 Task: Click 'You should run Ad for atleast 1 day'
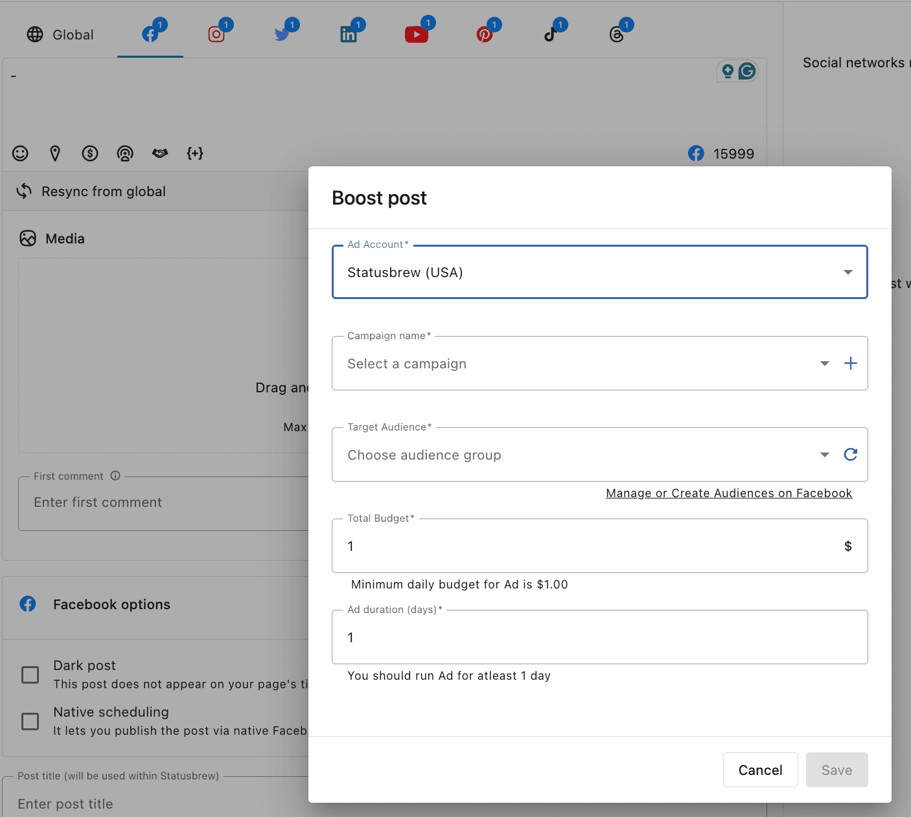pyautogui.click(x=449, y=676)
